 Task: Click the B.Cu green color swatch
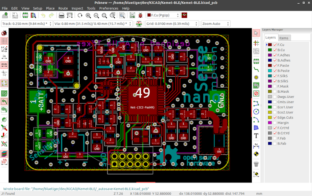click(270, 50)
